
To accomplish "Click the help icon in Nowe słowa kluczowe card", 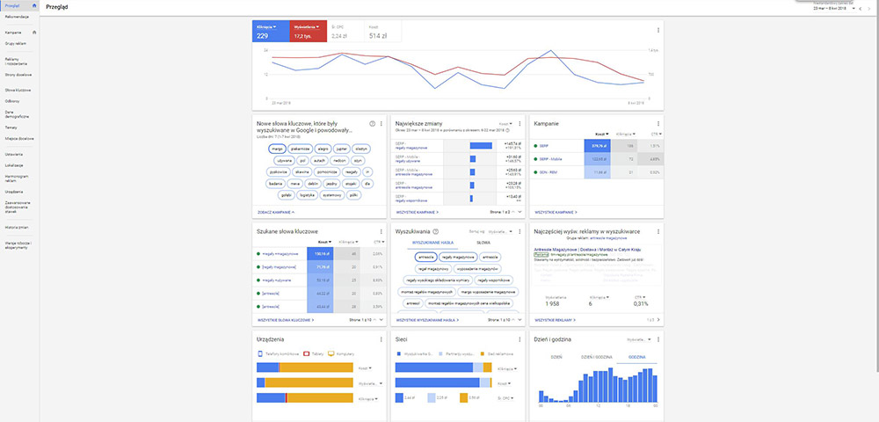I will [x=372, y=123].
